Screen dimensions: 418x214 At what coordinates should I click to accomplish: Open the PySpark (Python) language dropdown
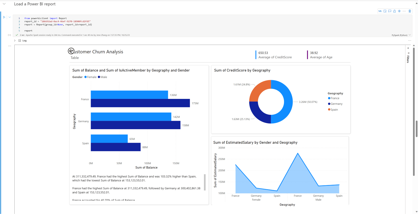401,35
